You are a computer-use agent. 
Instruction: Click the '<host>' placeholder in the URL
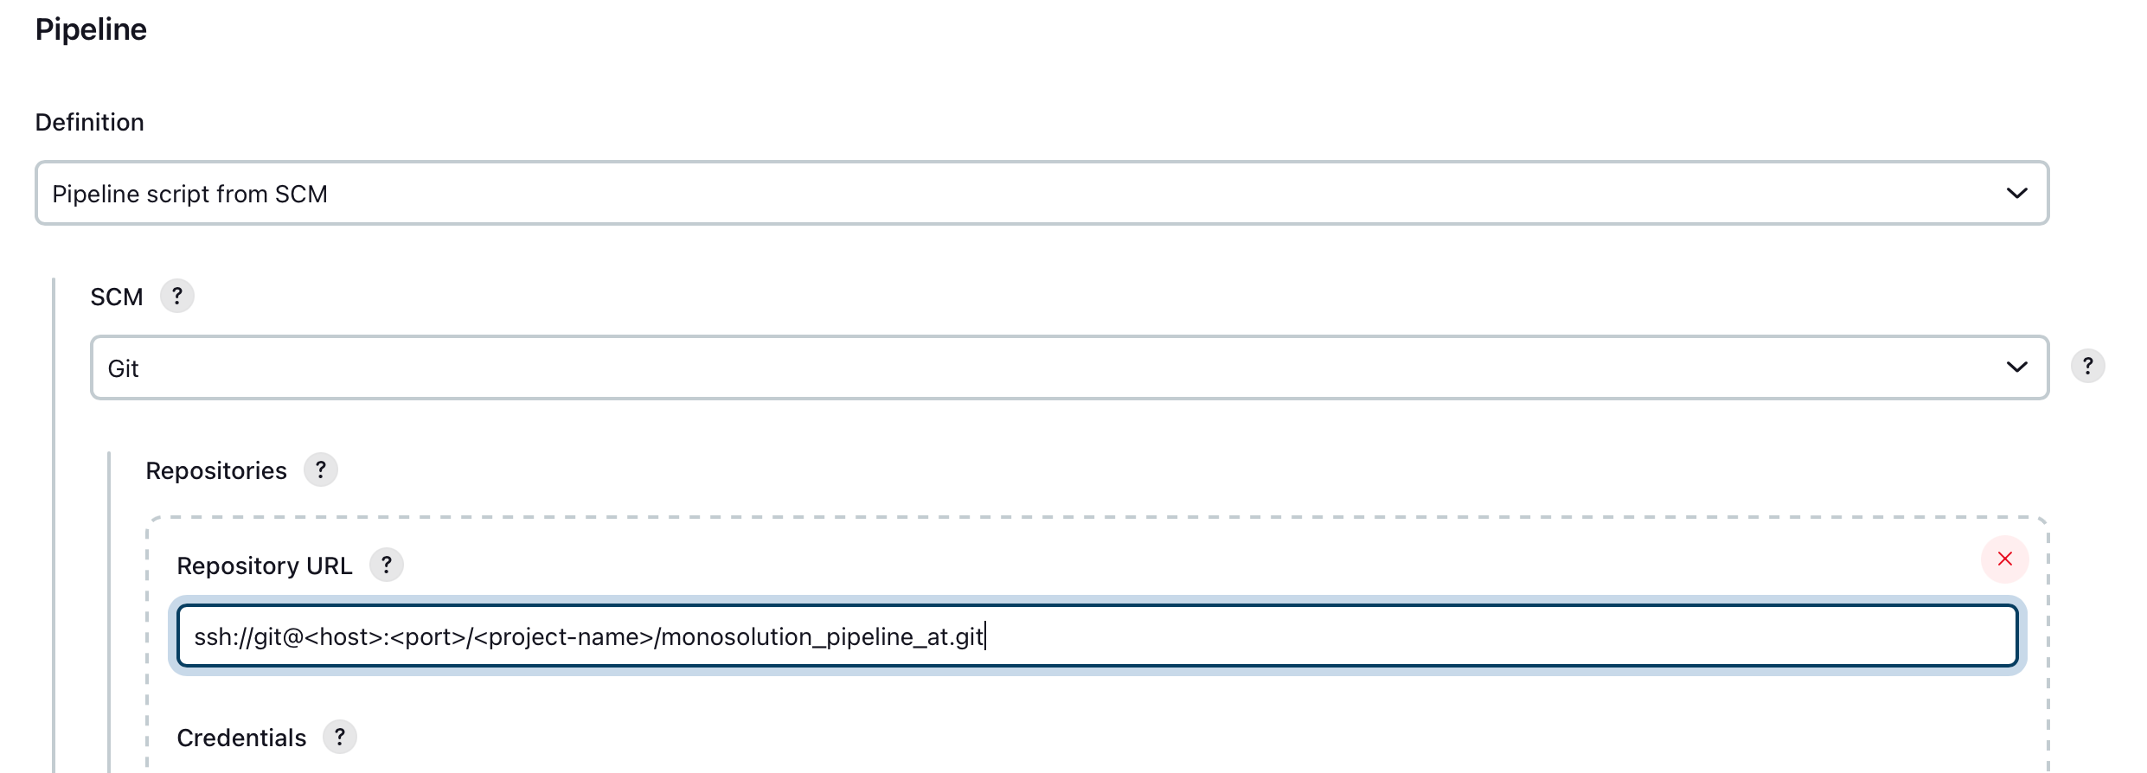coord(343,637)
